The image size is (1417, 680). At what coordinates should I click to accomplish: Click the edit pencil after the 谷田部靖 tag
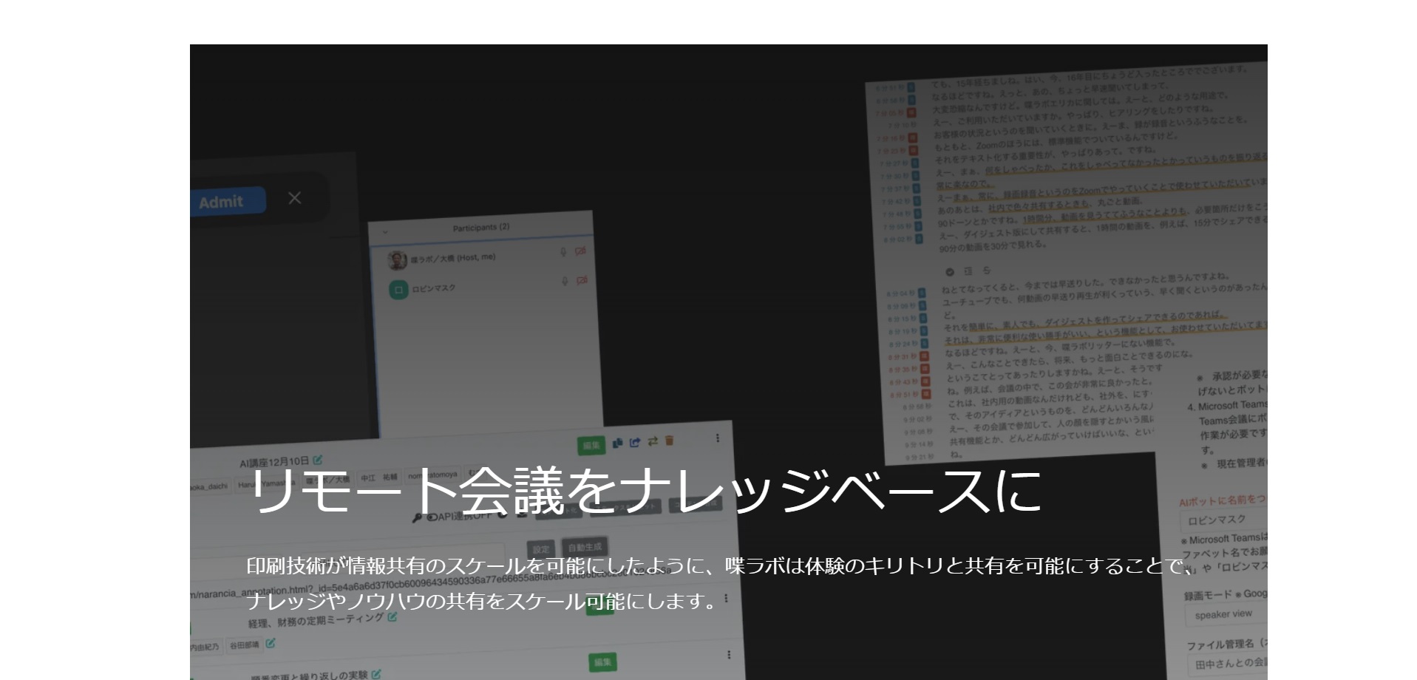pyautogui.click(x=271, y=644)
